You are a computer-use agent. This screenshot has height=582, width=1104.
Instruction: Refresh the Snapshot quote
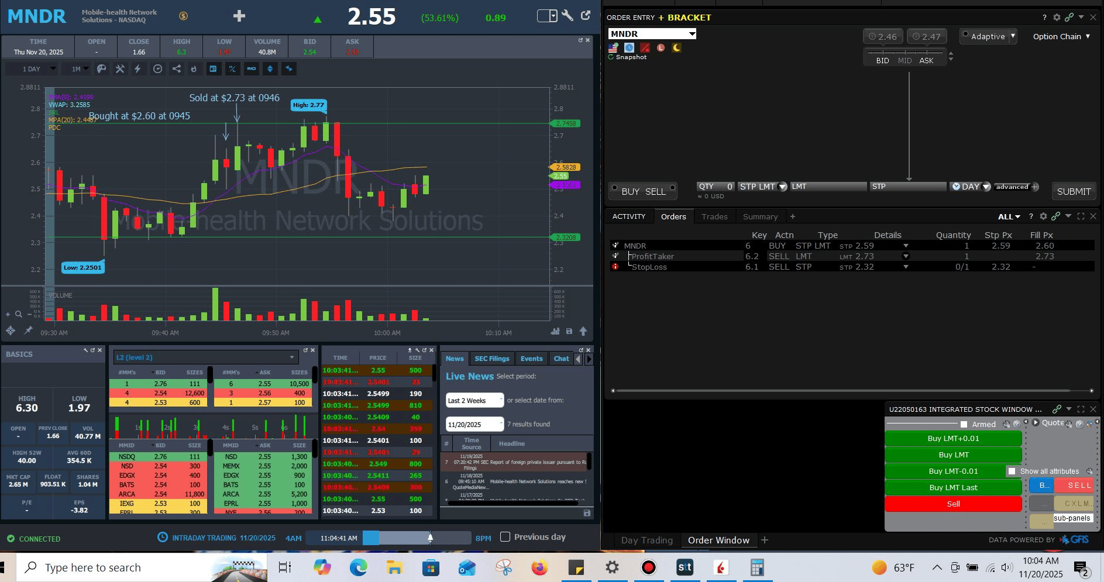tap(611, 57)
